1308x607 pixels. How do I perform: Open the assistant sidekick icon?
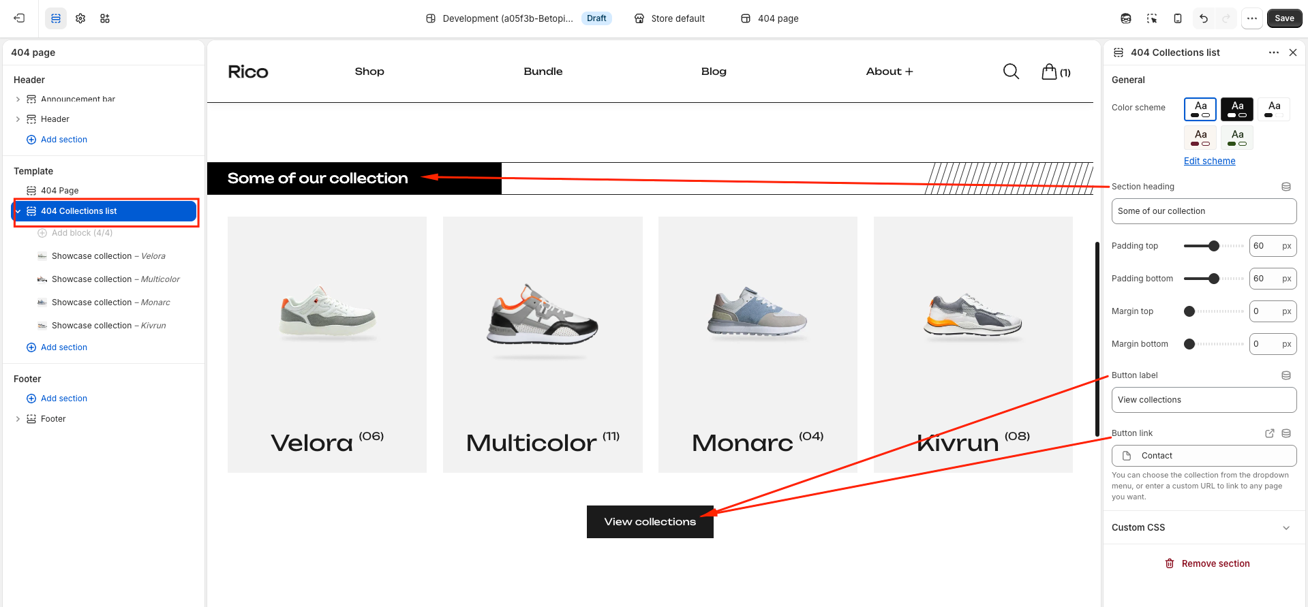tap(1126, 18)
